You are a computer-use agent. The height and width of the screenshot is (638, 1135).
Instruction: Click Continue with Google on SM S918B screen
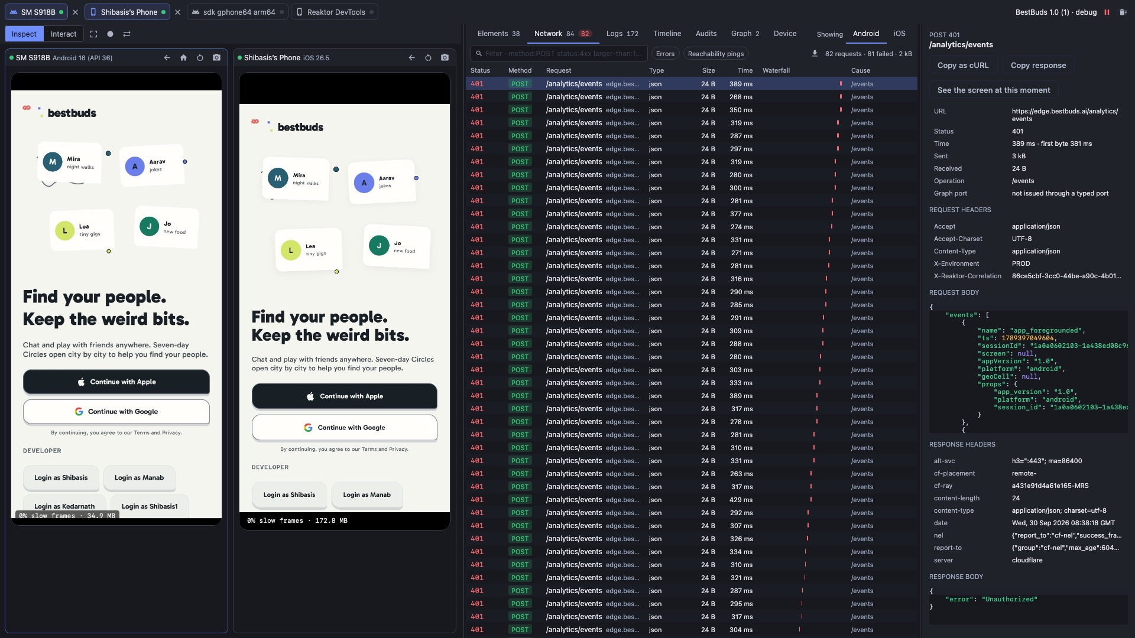(x=116, y=412)
